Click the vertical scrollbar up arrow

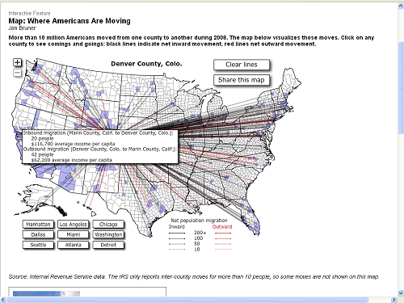click(x=401, y=6)
